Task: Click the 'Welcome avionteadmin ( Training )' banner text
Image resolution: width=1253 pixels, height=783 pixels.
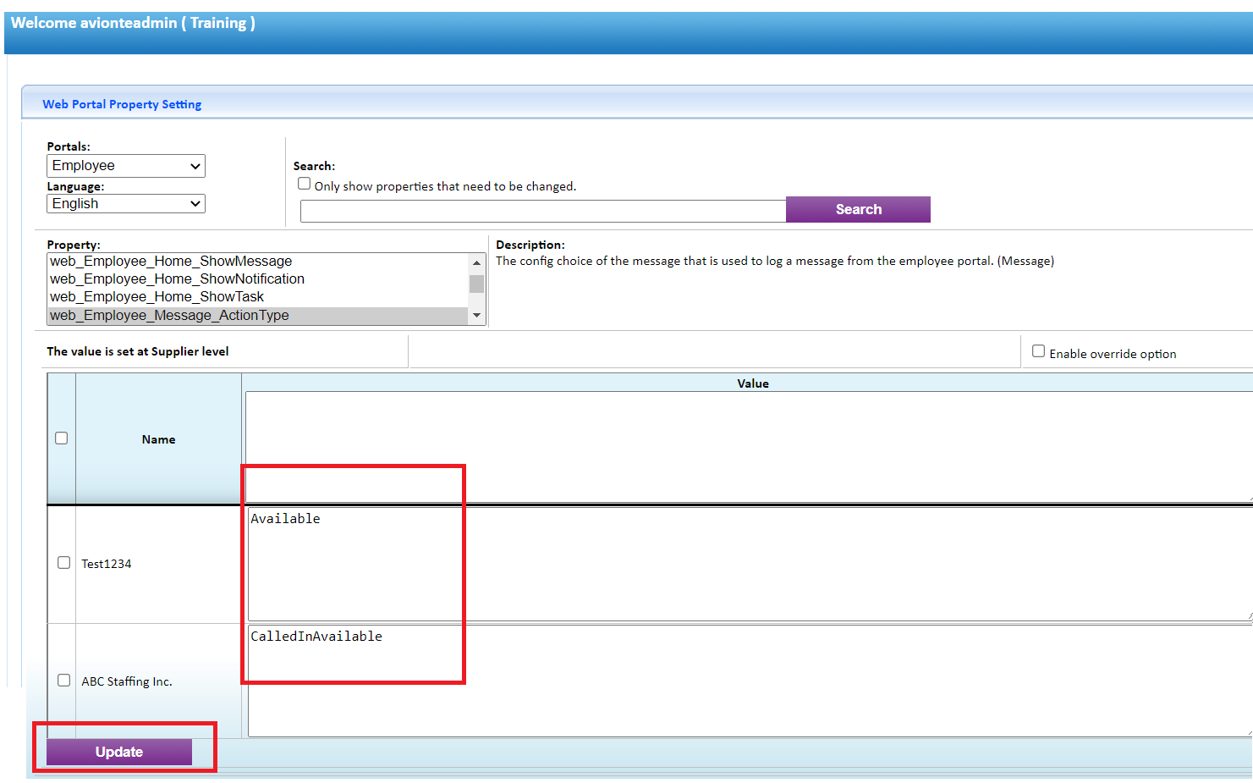Action: (133, 23)
